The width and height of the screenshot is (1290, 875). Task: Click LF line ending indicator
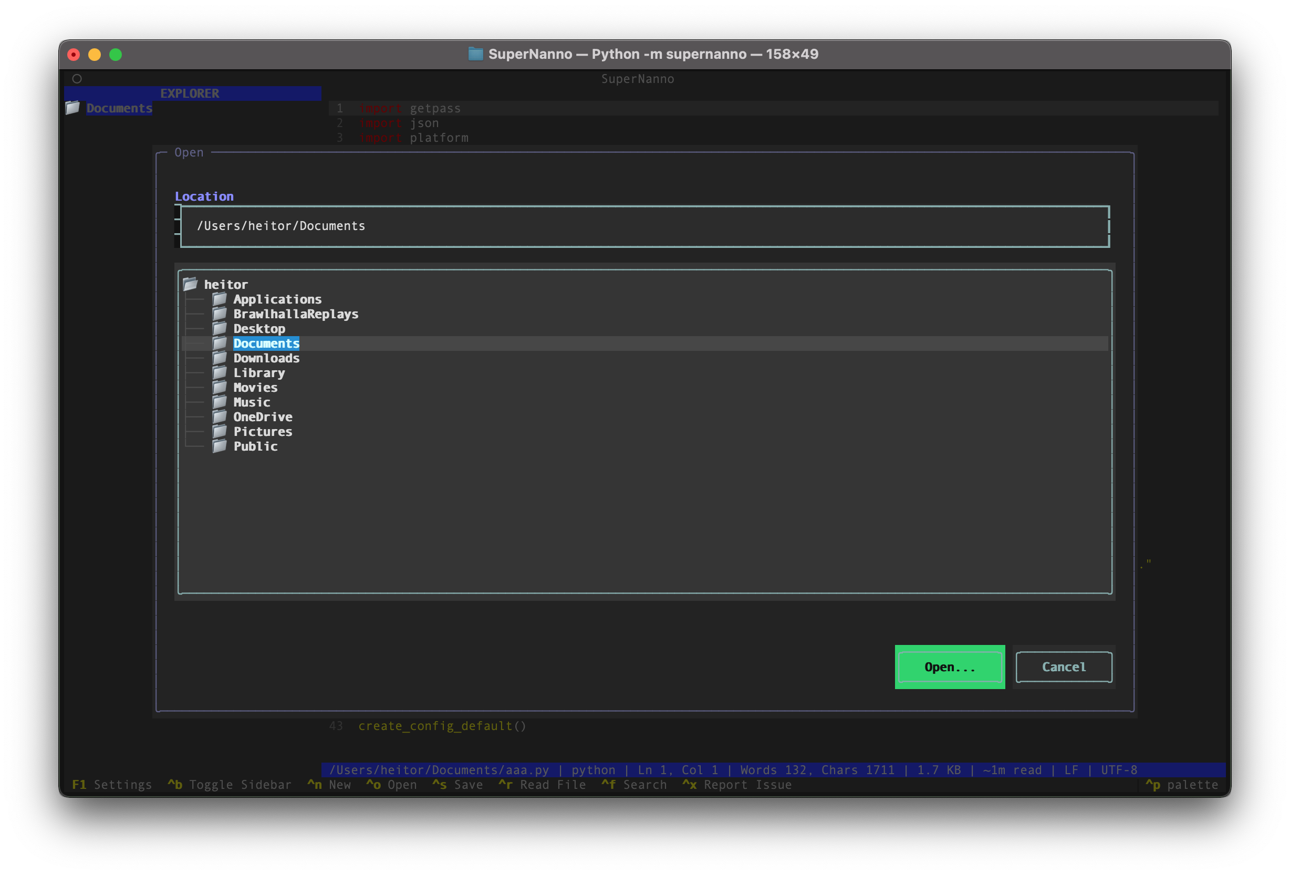click(x=1071, y=770)
